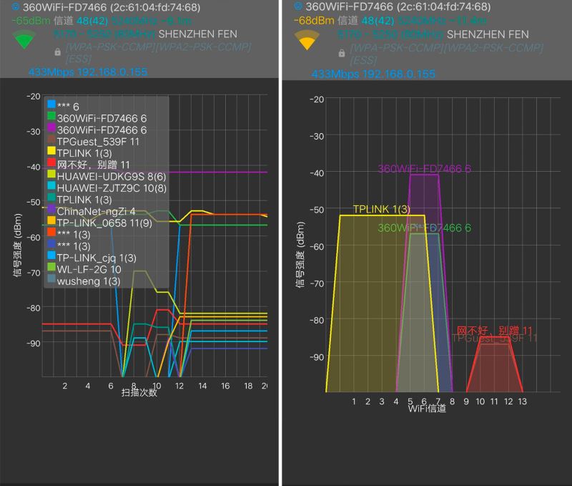Tap the yellow TPLINK 1(3) channel label
Viewport: 572px width, 486px height.
[382, 209]
